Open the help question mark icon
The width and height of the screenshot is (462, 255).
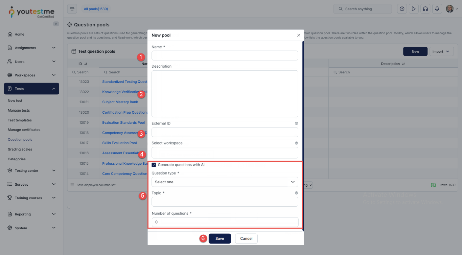pyautogui.click(x=402, y=9)
